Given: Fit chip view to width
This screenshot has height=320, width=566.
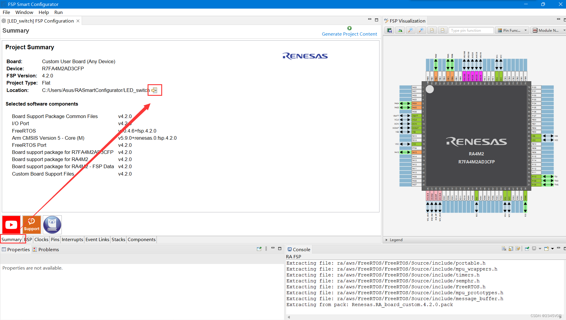Looking at the screenshot, I should [442, 30].
